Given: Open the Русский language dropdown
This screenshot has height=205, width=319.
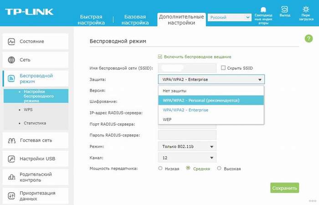Looking at the screenshot, I should (x=229, y=17).
